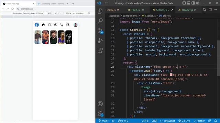Click the main branch in status bar
The height and width of the screenshot is (123, 220).
[x=103, y=121]
